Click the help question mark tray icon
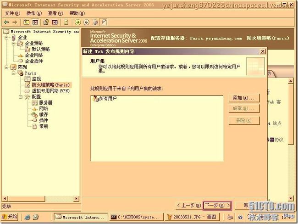Image resolution: width=298 pixels, height=224 pixels. 240,217
